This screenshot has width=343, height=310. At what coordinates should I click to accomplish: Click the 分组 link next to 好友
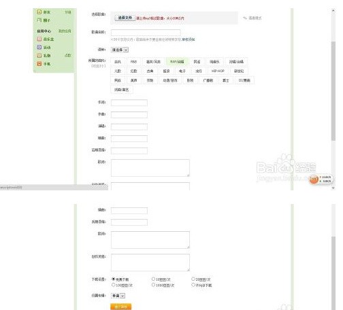click(x=68, y=12)
